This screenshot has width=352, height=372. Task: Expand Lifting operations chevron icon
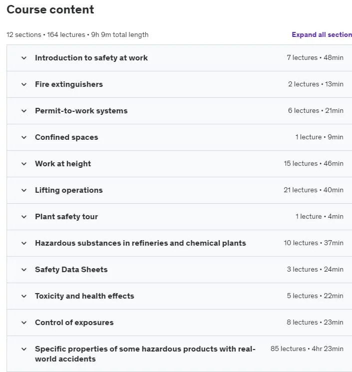[24, 190]
